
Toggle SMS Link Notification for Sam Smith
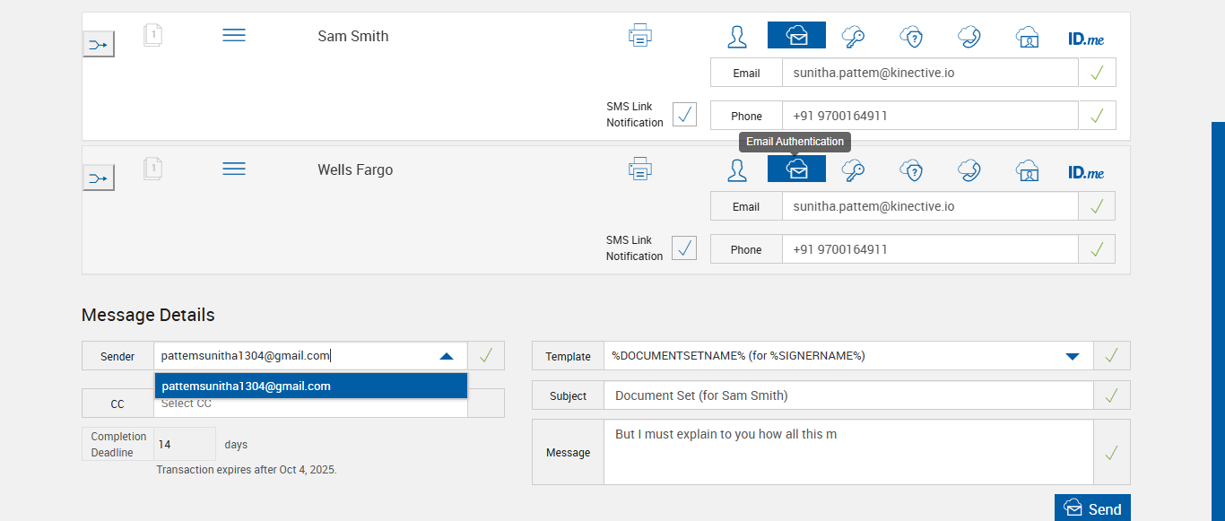[684, 115]
